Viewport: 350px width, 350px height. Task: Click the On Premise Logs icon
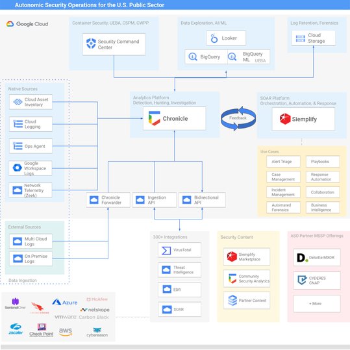click(18, 258)
